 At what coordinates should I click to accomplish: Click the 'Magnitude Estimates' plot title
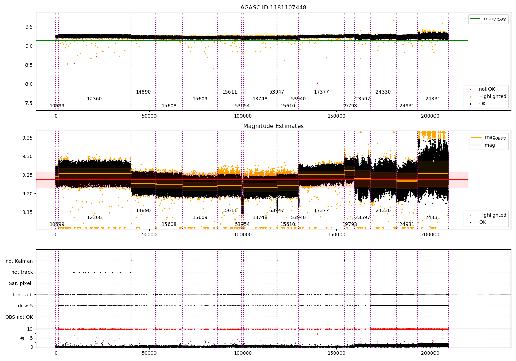[x=273, y=126]
